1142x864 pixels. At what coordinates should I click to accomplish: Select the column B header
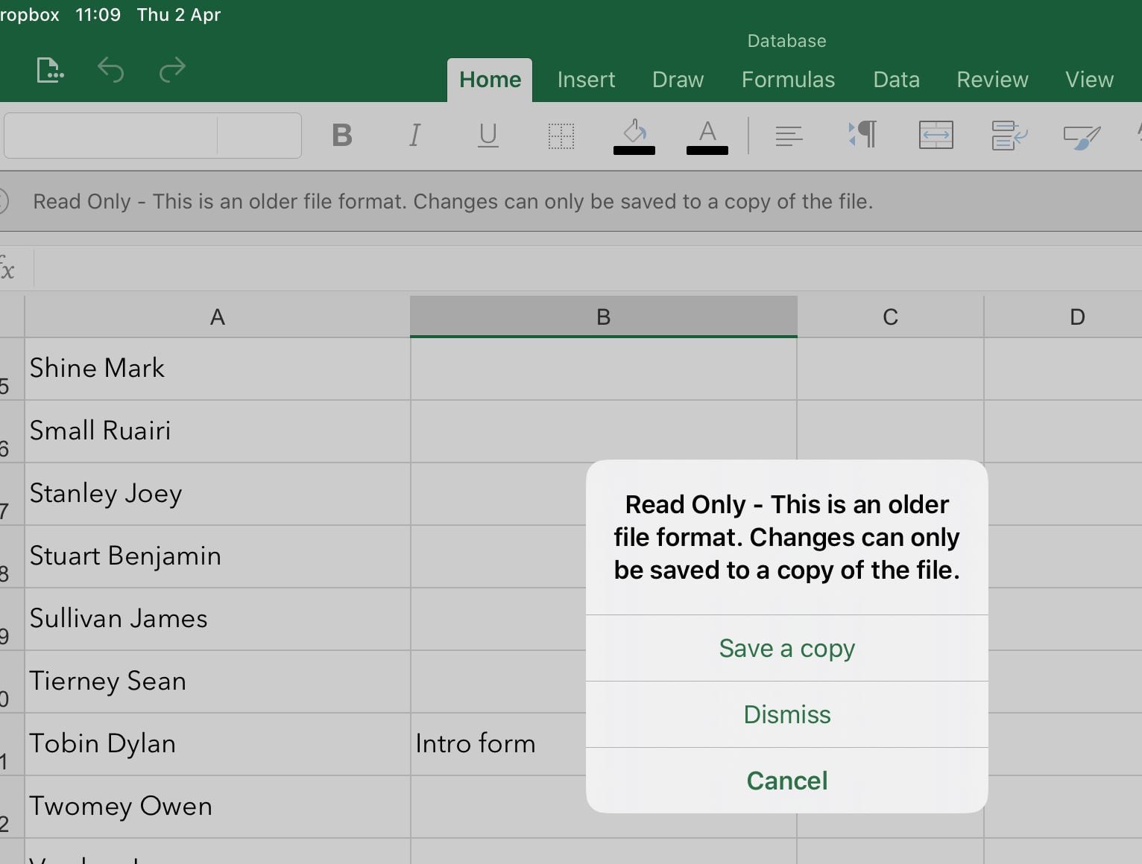coord(603,317)
